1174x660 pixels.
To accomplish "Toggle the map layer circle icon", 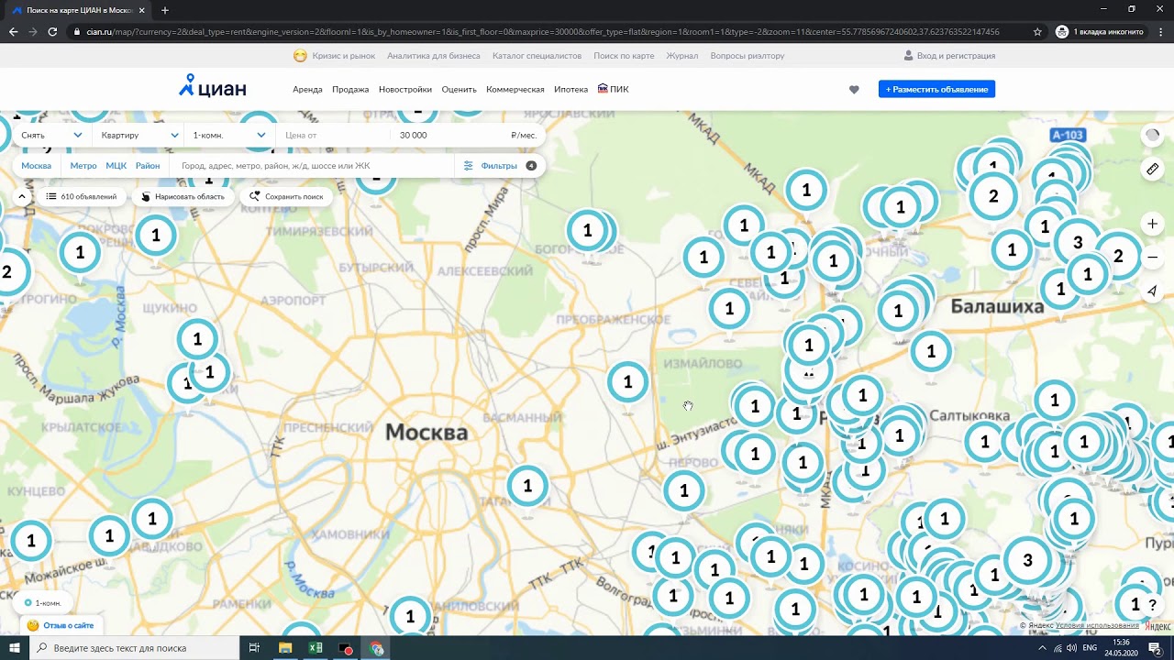I will (1153, 135).
